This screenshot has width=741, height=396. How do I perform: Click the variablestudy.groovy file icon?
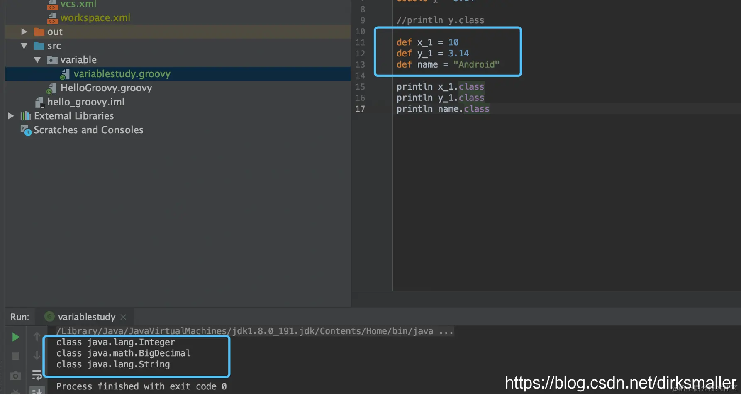point(65,74)
